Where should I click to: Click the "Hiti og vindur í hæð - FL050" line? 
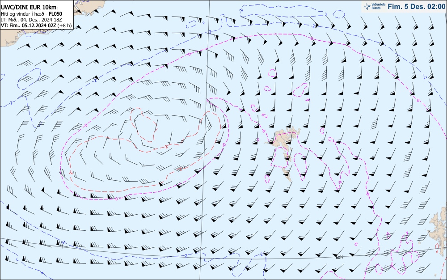[x=31, y=14]
